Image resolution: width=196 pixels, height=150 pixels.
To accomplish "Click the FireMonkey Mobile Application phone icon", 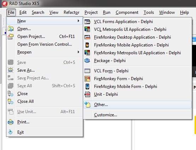I will (87, 45).
